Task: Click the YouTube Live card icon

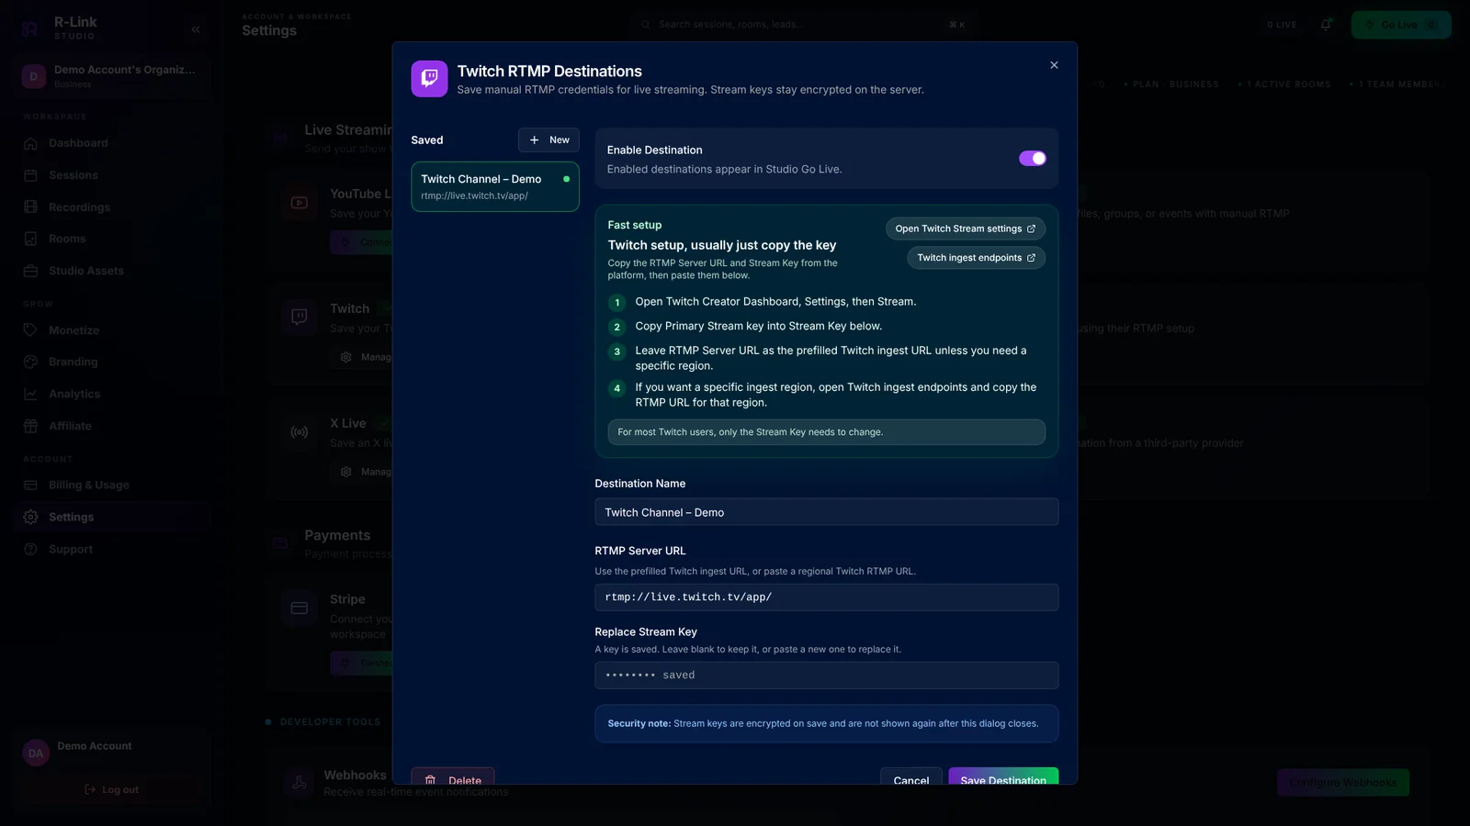Action: pyautogui.click(x=300, y=203)
